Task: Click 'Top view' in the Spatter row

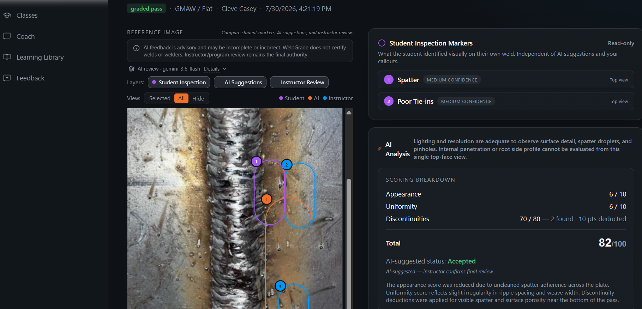Action: (619, 80)
